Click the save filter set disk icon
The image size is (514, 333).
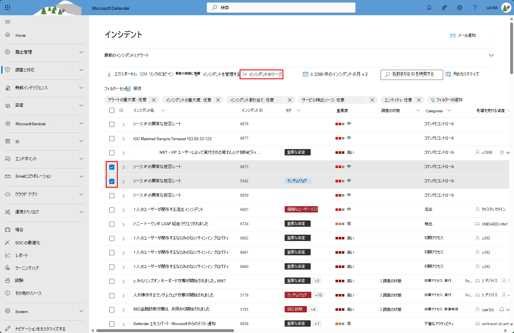coord(128,89)
